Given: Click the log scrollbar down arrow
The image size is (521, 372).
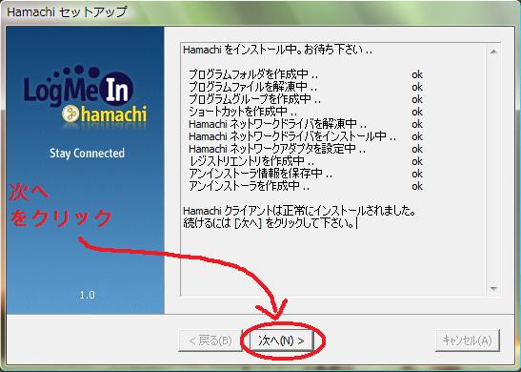Looking at the screenshot, I should (x=493, y=288).
